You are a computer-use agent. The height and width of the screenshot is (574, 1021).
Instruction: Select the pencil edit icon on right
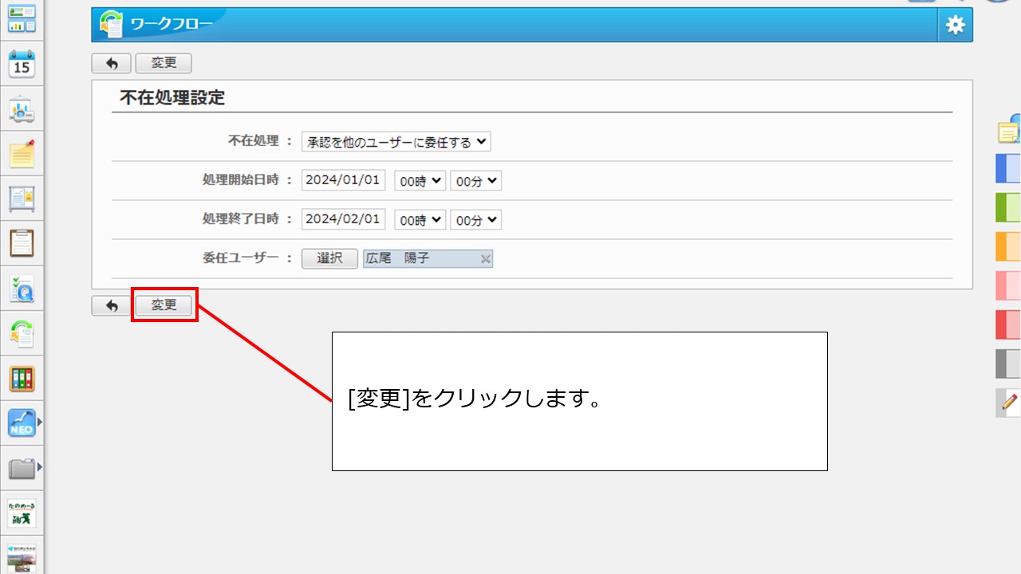point(1009,403)
